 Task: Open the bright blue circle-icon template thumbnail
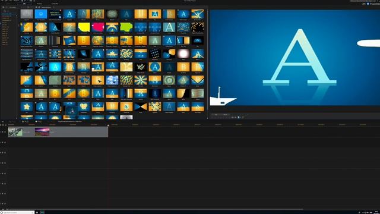click(x=41, y=14)
